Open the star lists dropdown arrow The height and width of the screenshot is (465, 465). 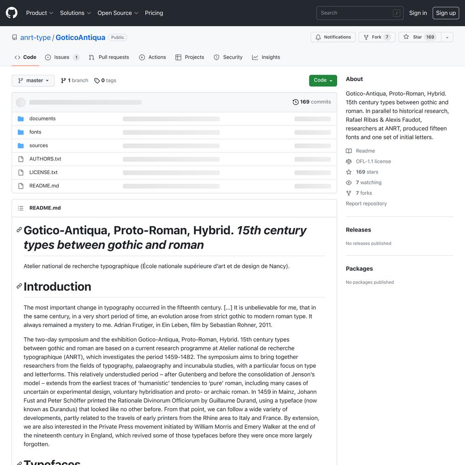pos(447,37)
